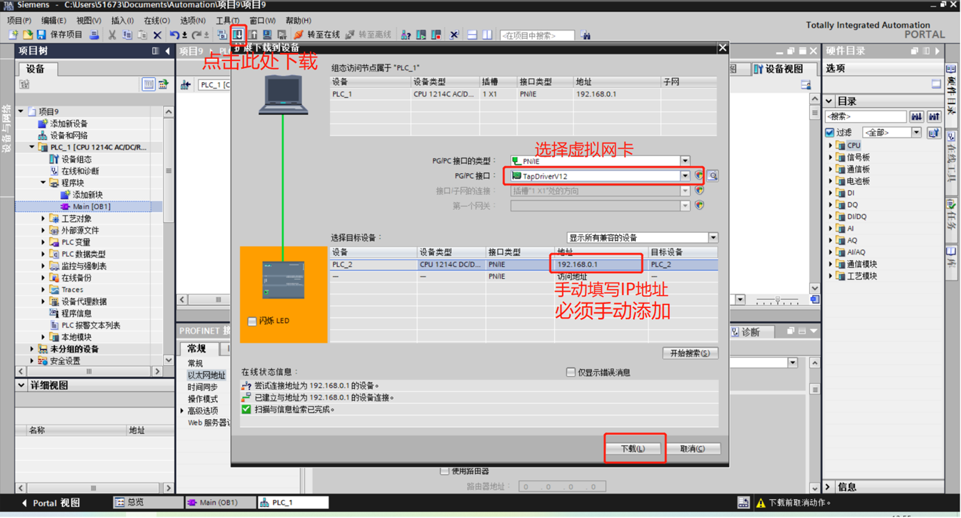Click the 192.168.0.1 address cell for PLC_2

coord(601,264)
